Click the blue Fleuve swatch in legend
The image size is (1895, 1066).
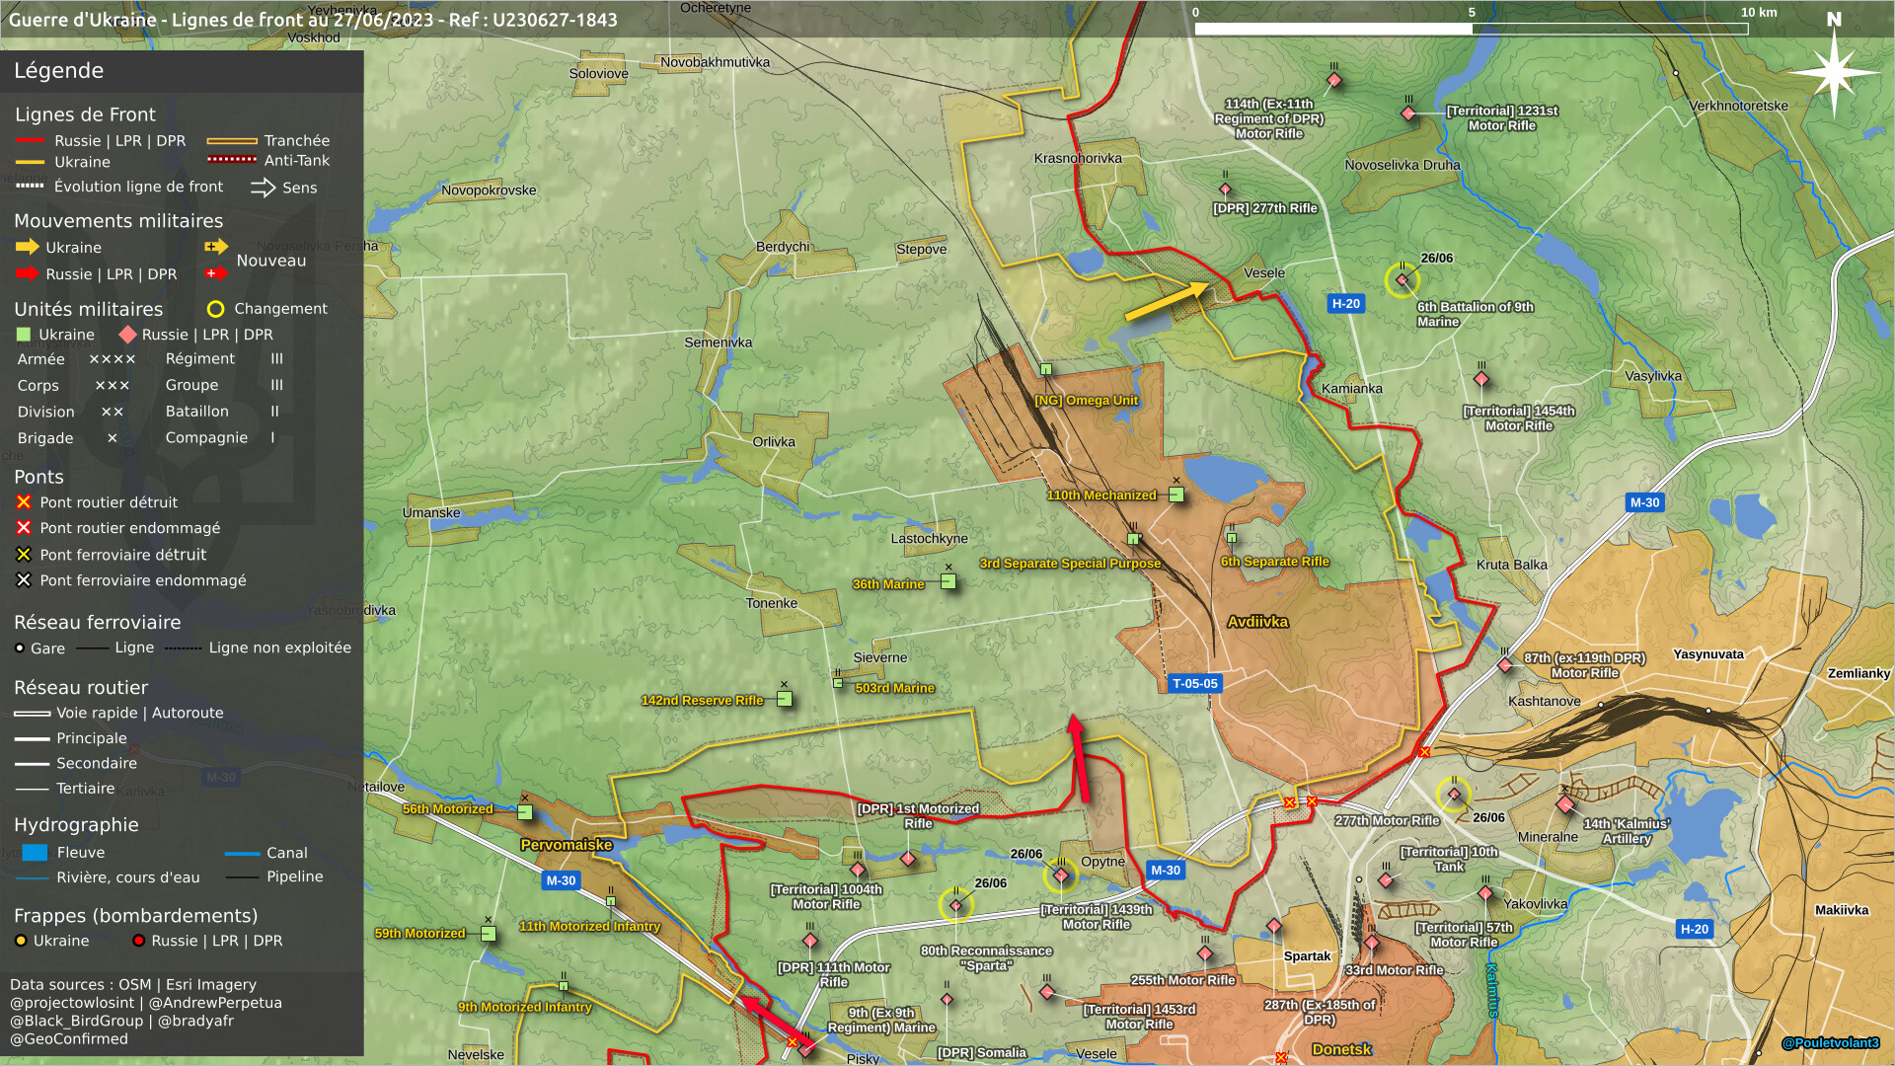(35, 852)
